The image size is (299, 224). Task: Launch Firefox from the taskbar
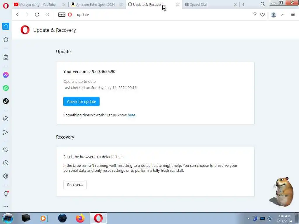tap(80, 218)
